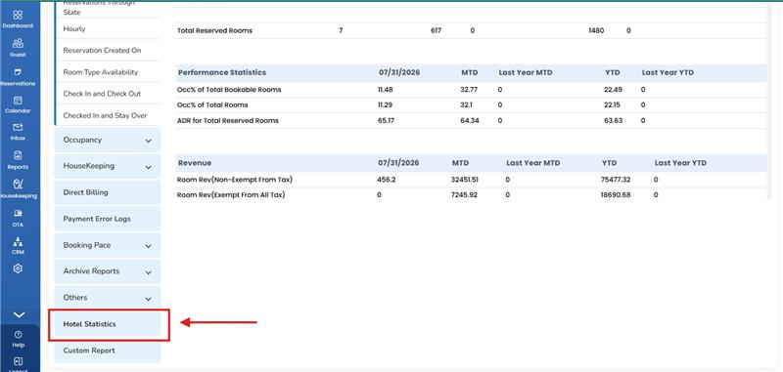This screenshot has width=783, height=372.
Task: Expand the Booking Pace group
Action: 108,245
